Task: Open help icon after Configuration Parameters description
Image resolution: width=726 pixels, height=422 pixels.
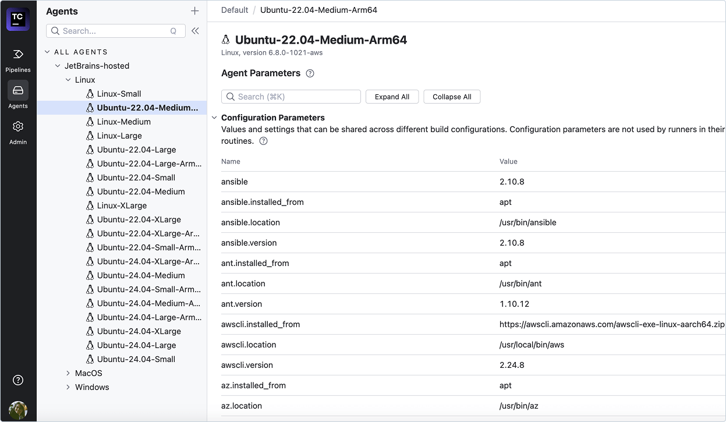Action: tap(264, 141)
